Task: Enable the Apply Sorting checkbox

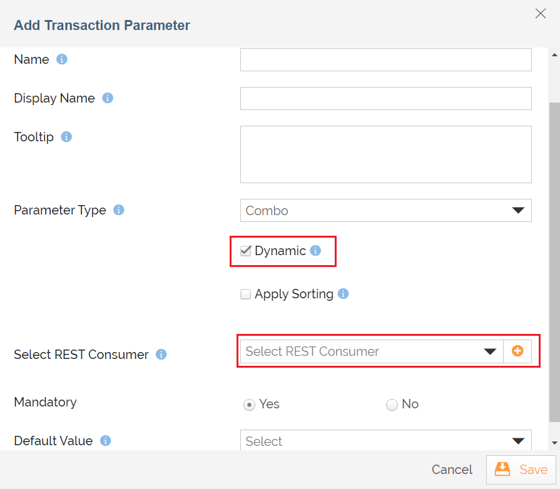Action: (x=245, y=295)
